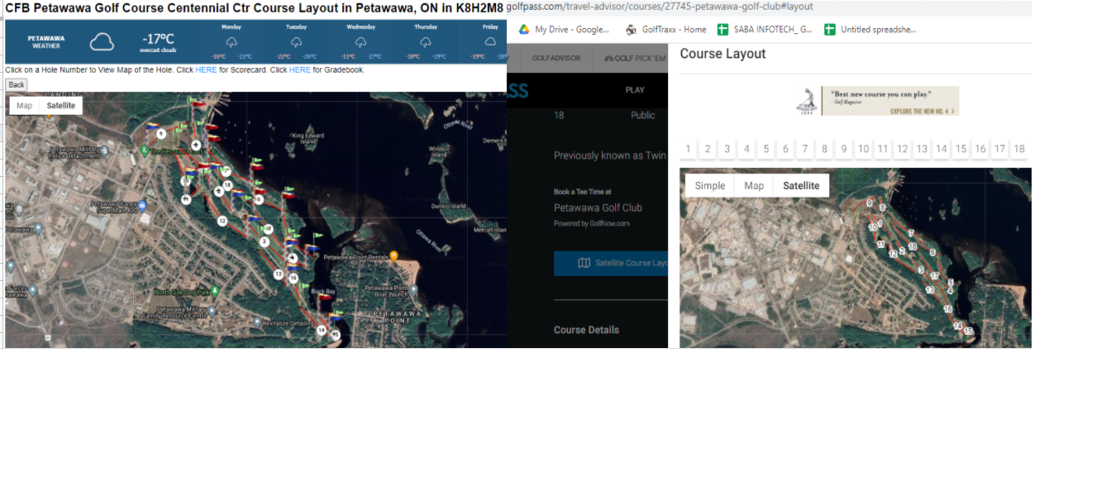Switch GolfPass map to Simple view
This screenshot has height=491, width=1106.
(710, 185)
